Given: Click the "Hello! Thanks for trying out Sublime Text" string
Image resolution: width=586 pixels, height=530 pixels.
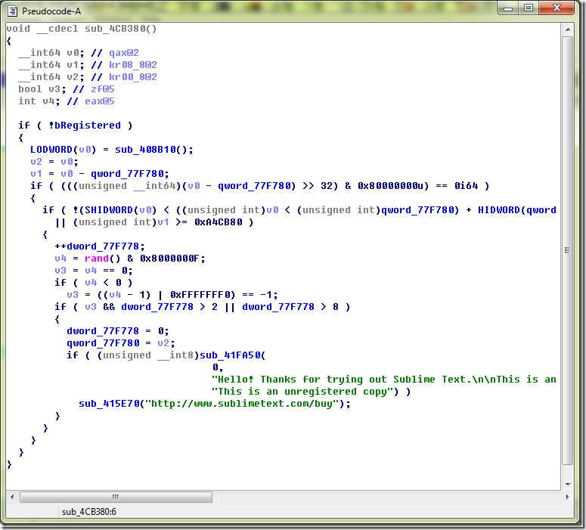Looking at the screenshot, I should [x=383, y=380].
